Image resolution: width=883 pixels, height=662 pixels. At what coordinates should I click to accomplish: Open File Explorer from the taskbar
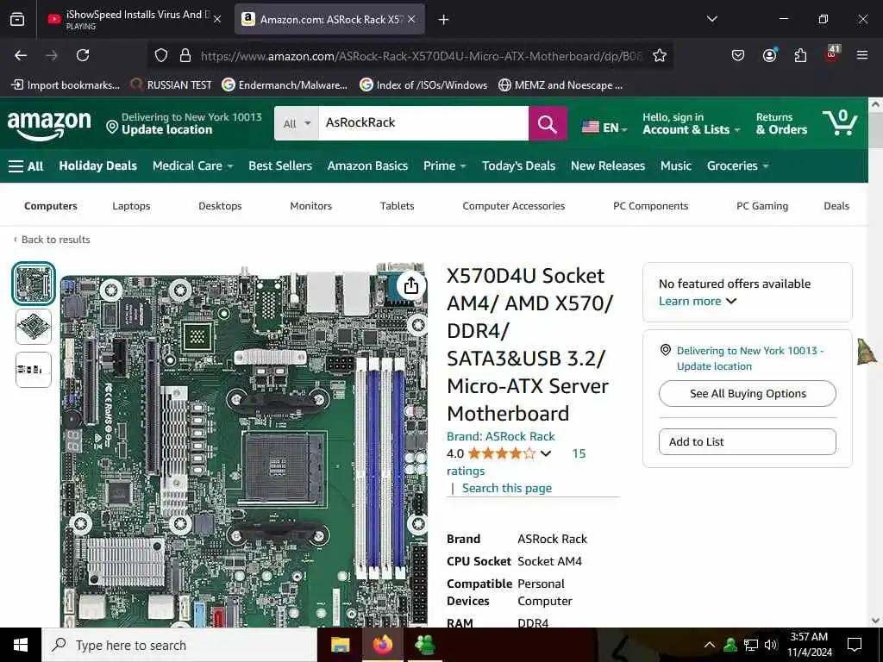pos(340,645)
